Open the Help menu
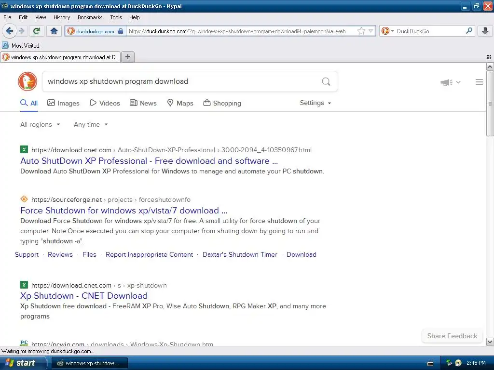Image resolution: width=494 pixels, height=370 pixels. pyautogui.click(x=134, y=17)
